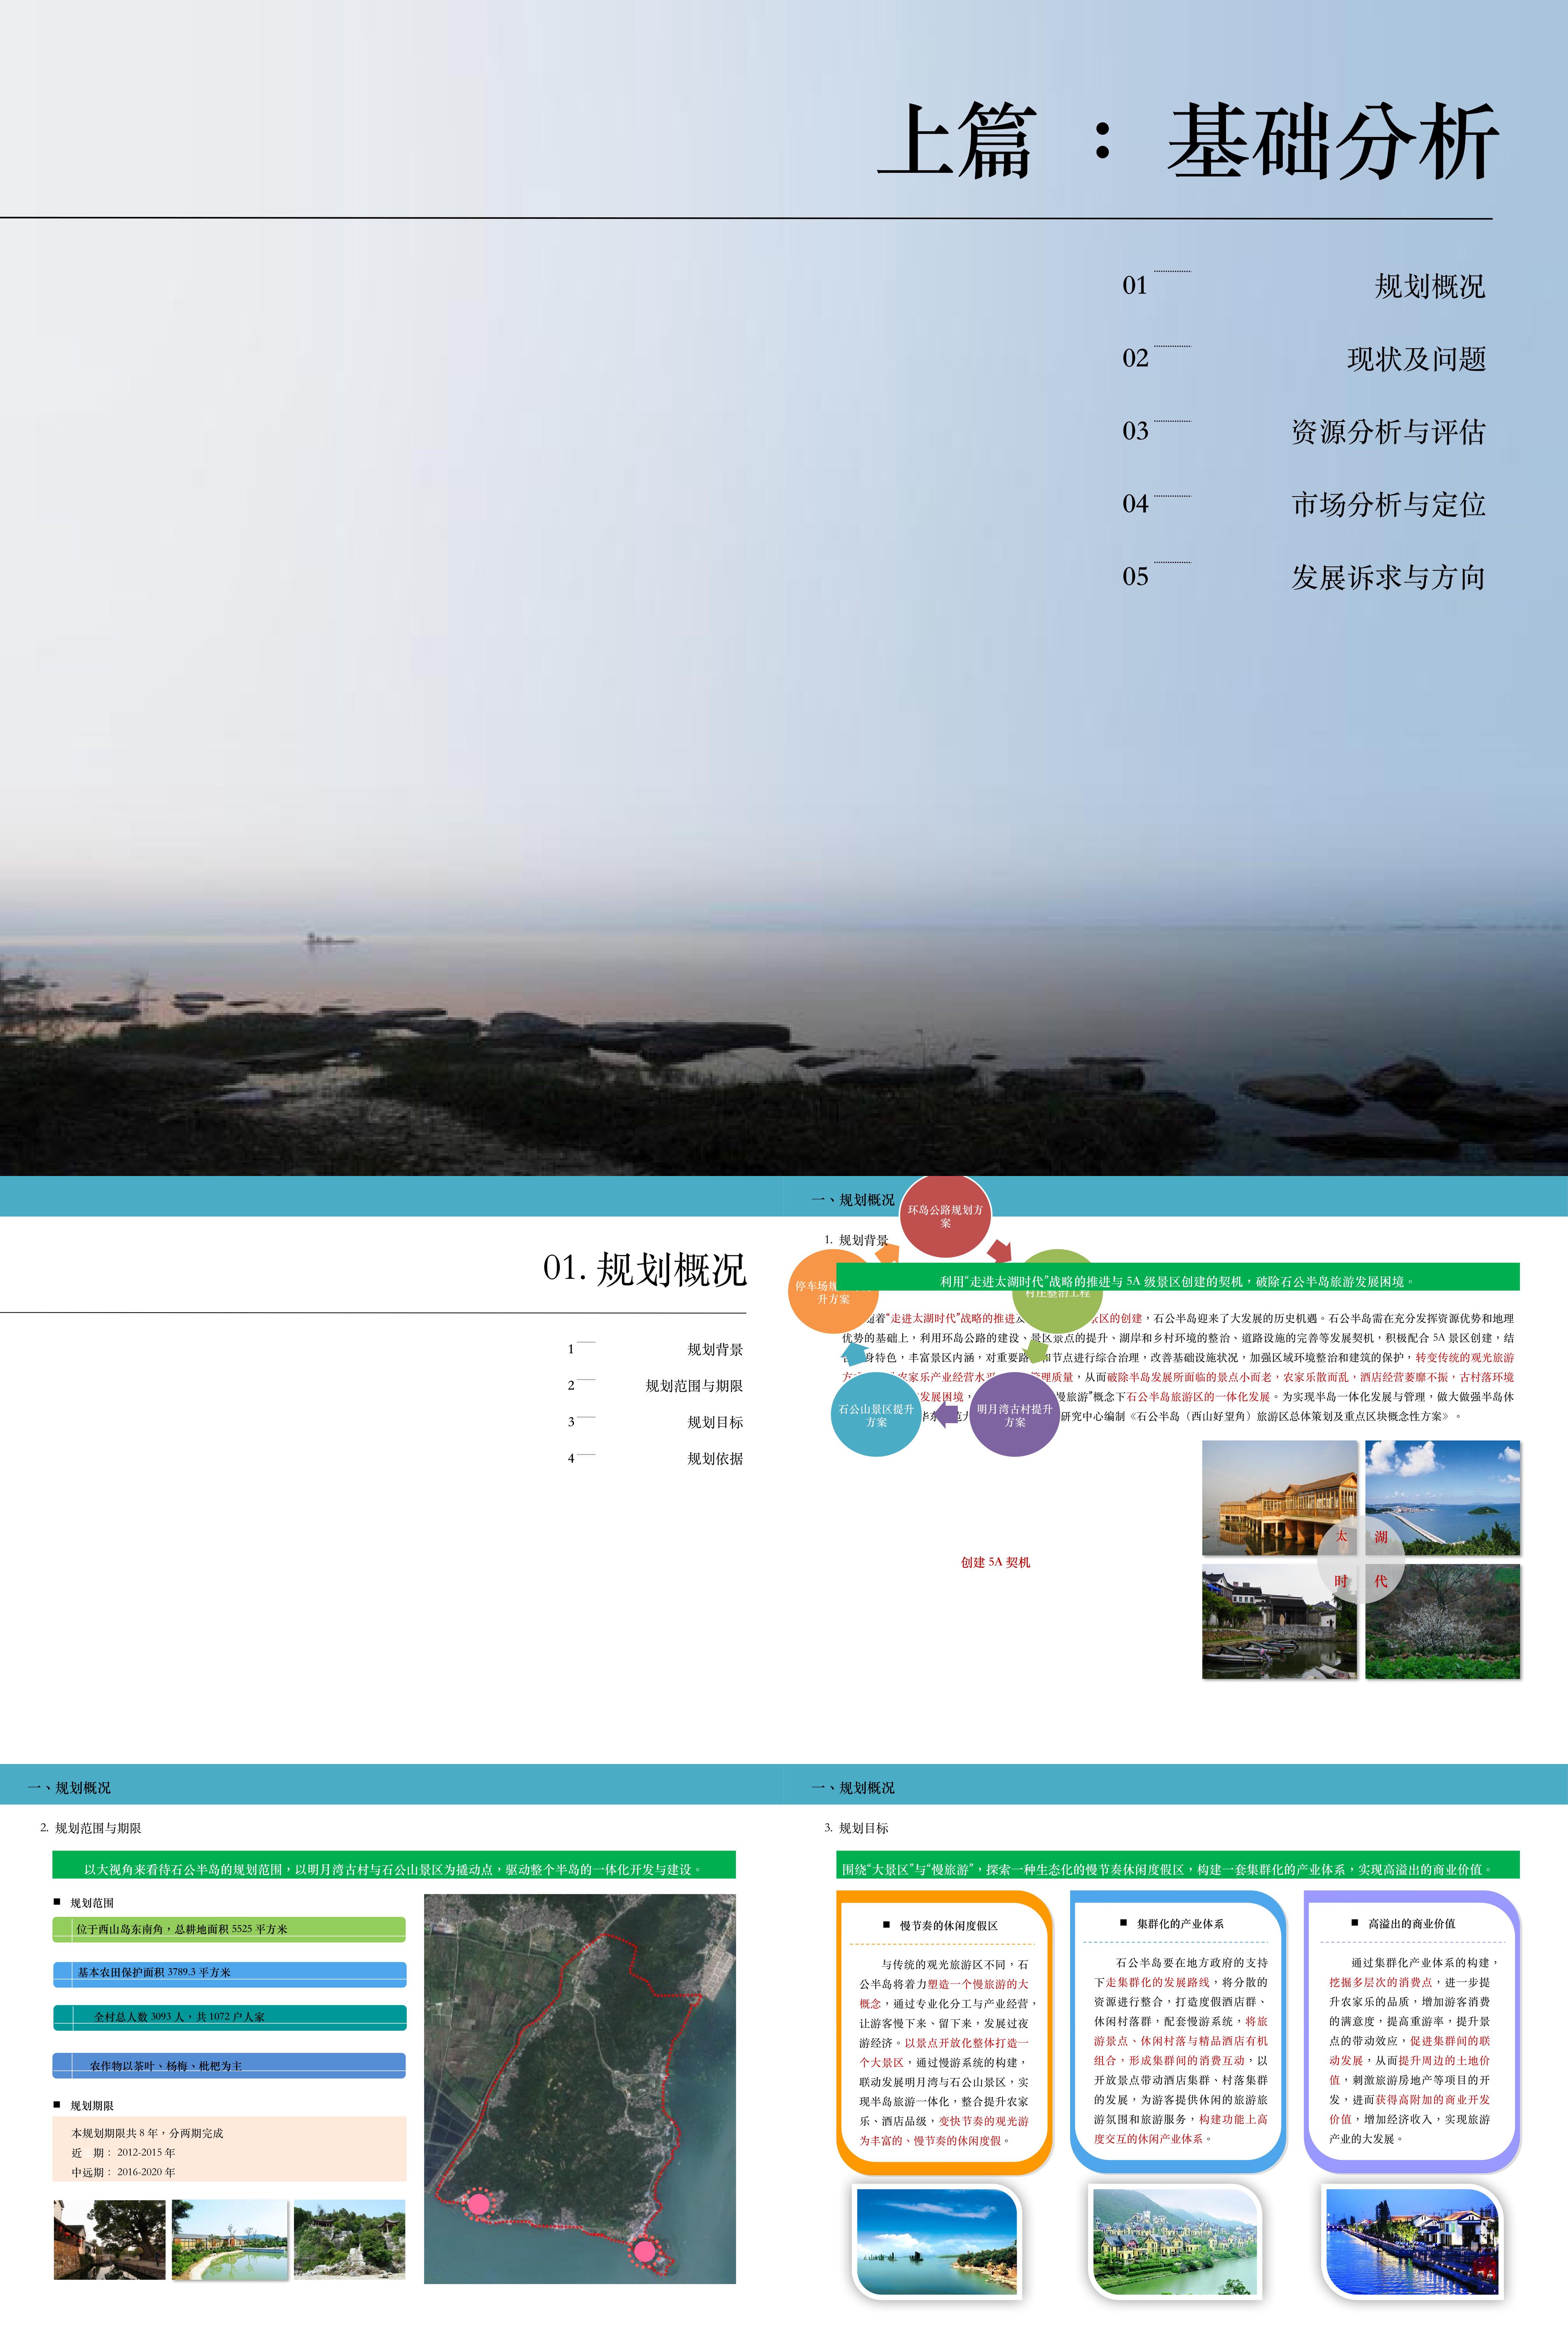Open the lakeside stilt house photo
The image size is (1568, 2352).
[x=1279, y=1497]
